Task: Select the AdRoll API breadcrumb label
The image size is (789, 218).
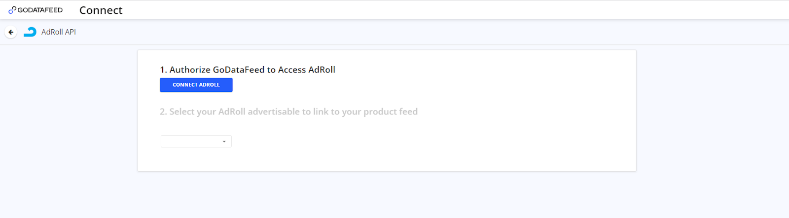Action: point(59,32)
